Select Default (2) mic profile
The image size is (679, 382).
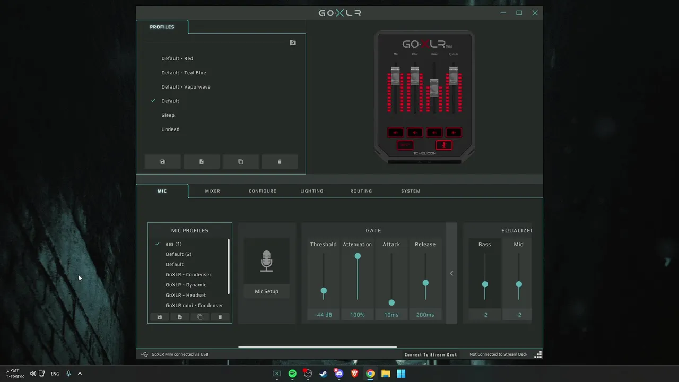point(178,254)
